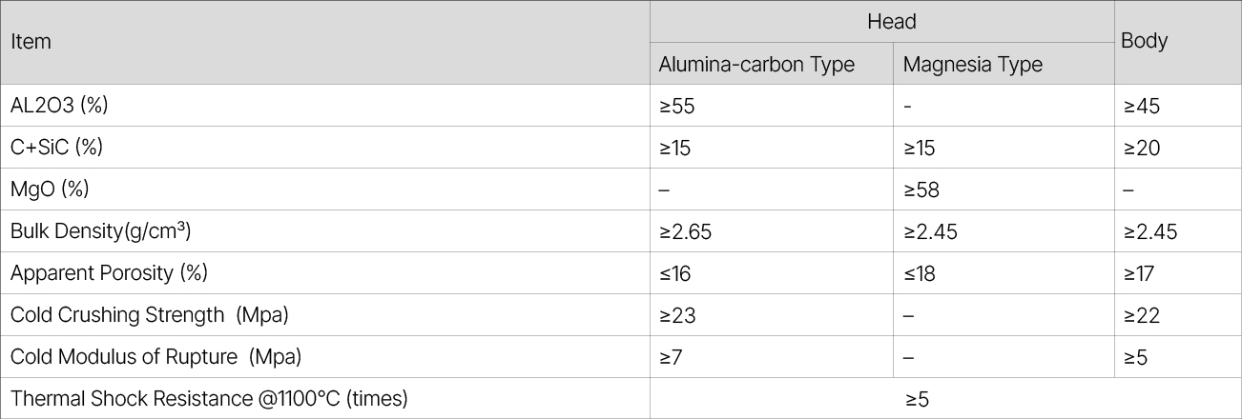The width and height of the screenshot is (1242, 419).
Task: Click the "Alumina-carbon Type" column header
Action: point(756,65)
